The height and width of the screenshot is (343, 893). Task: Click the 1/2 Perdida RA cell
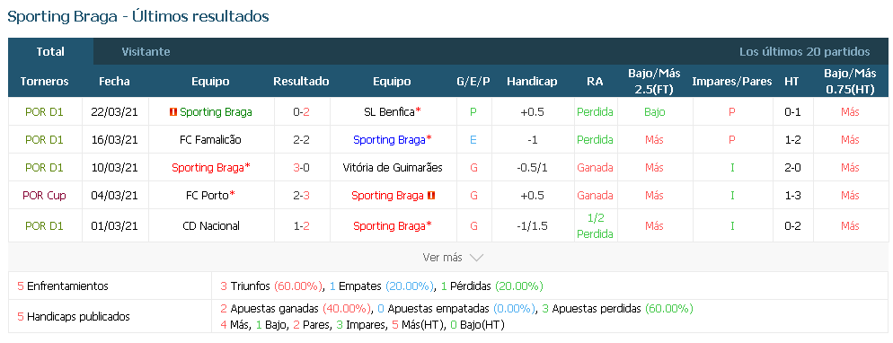click(x=595, y=225)
